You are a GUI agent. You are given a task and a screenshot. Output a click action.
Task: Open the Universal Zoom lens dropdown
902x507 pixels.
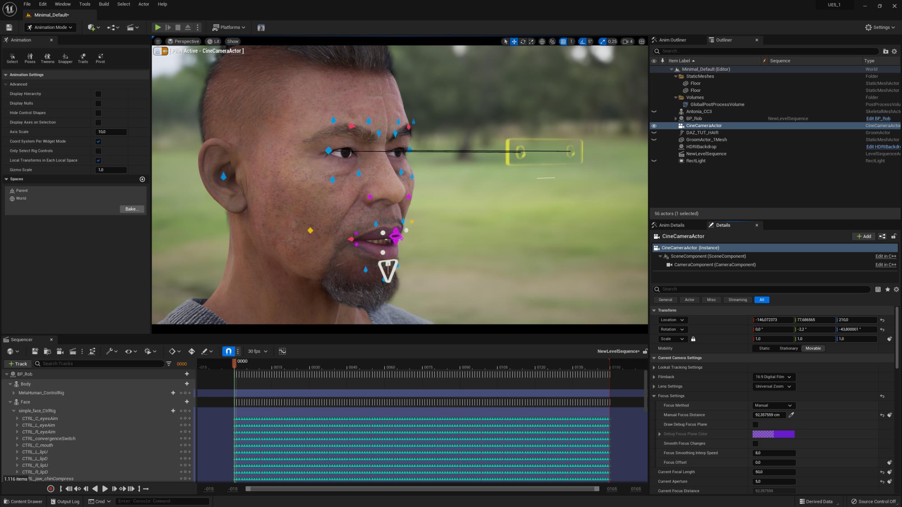(x=773, y=386)
